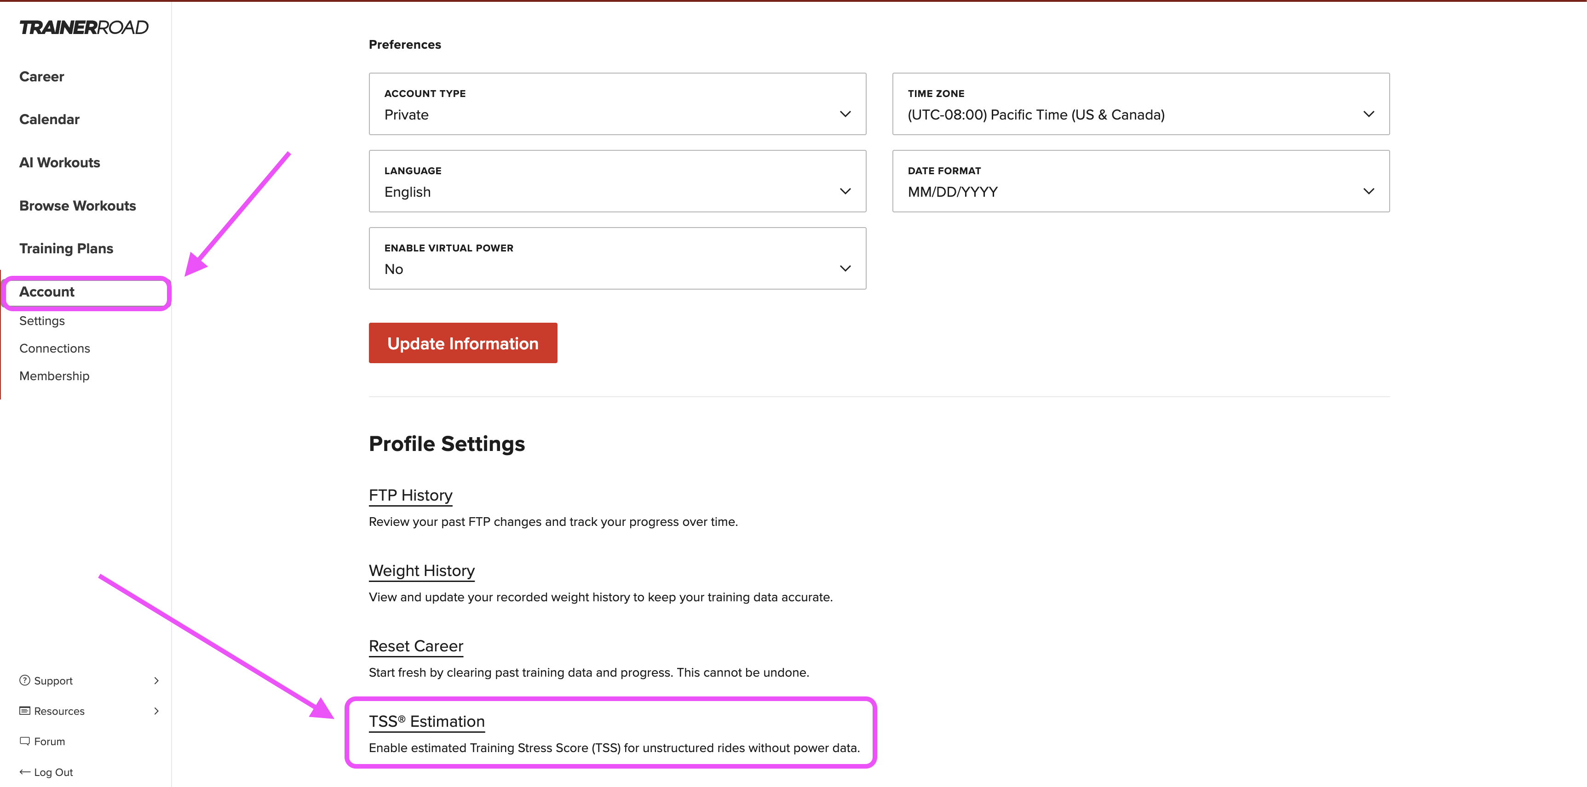Go to Career in the sidebar
The width and height of the screenshot is (1587, 787).
pyautogui.click(x=42, y=76)
